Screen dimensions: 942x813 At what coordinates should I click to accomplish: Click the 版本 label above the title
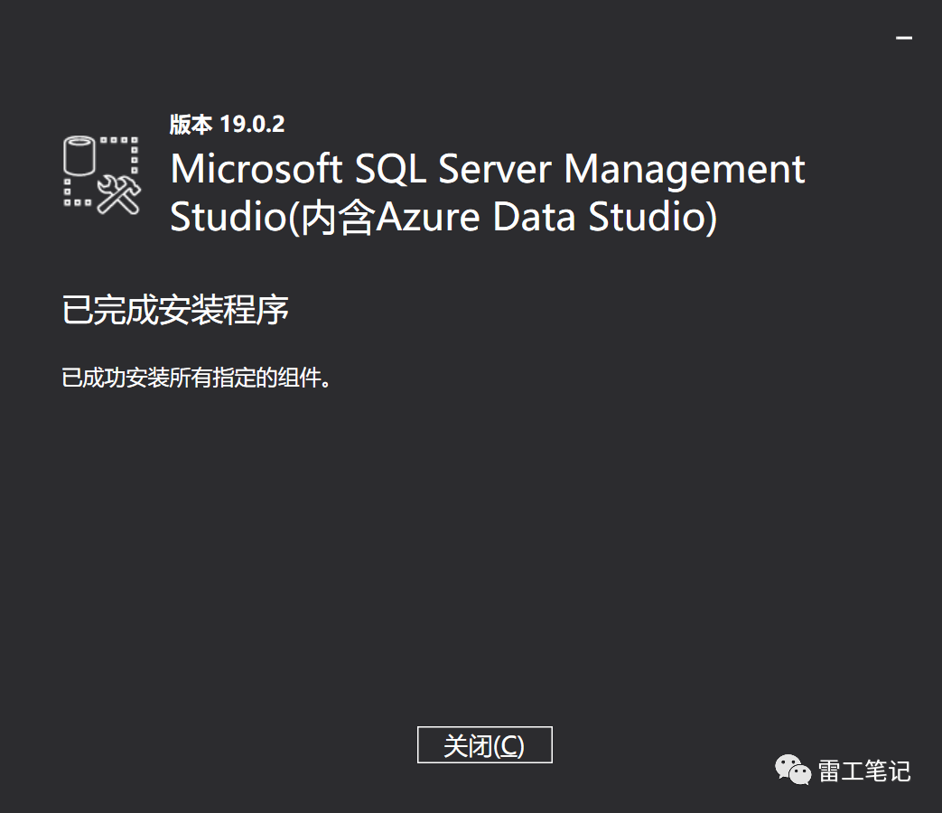pyautogui.click(x=191, y=125)
